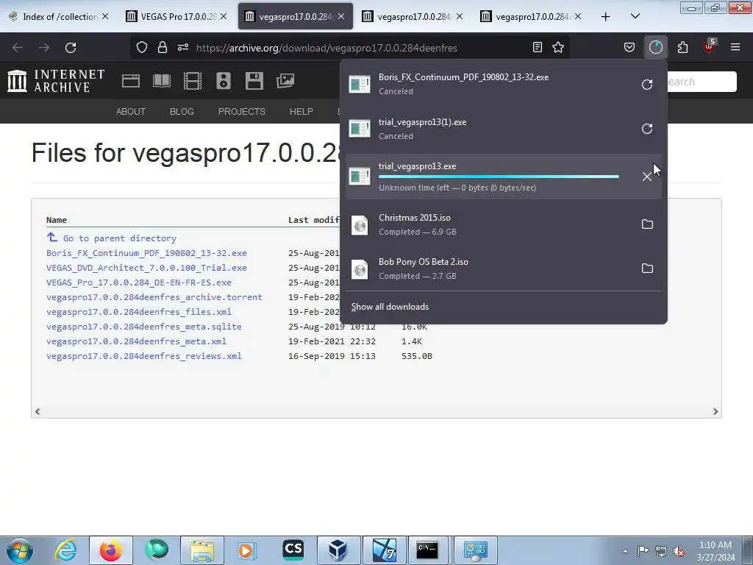Click the tracking protection shield icon
The width and height of the screenshot is (753, 565).
coord(142,47)
